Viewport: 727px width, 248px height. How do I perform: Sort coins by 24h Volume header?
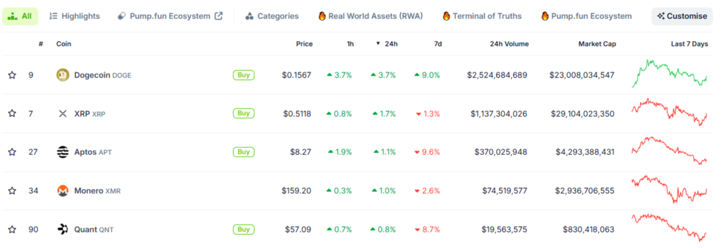pyautogui.click(x=509, y=44)
